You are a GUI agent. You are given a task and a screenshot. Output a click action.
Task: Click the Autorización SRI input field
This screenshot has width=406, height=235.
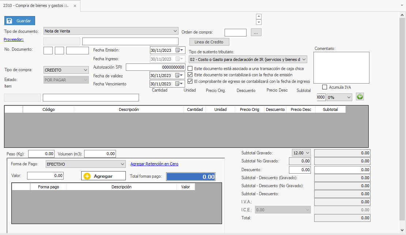coord(155,67)
